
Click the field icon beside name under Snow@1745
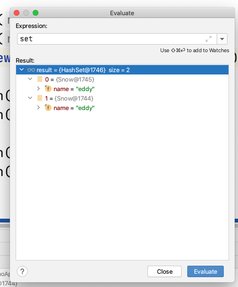[x=48, y=89]
